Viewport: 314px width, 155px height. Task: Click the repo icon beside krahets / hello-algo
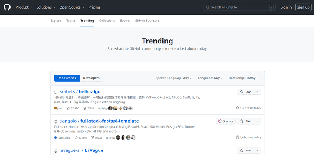pos(56,93)
